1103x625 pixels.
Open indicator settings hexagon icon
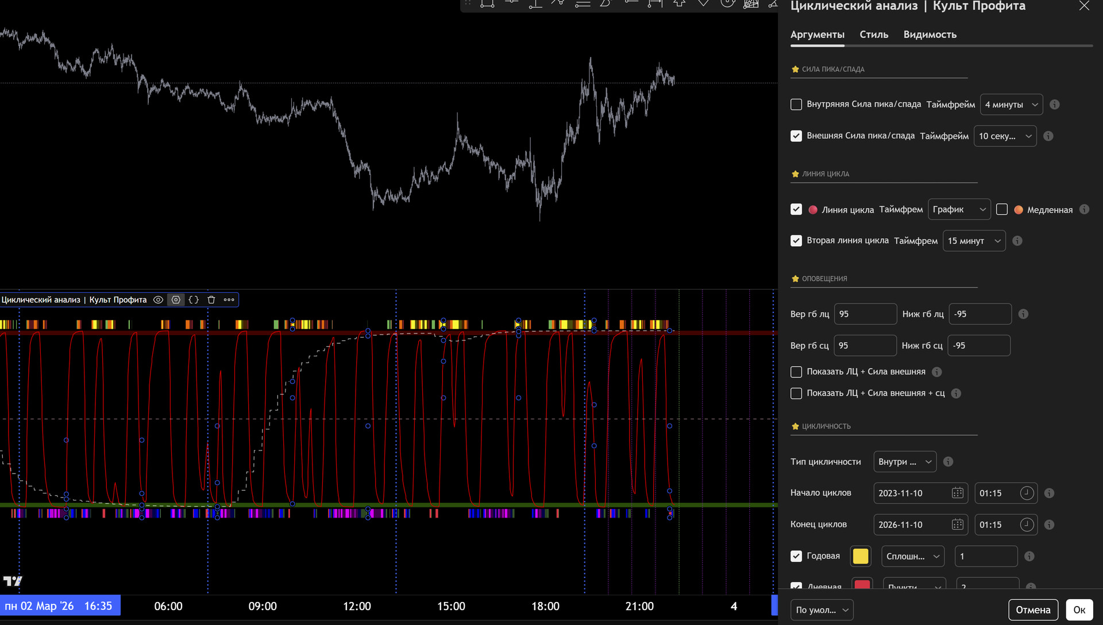click(176, 300)
